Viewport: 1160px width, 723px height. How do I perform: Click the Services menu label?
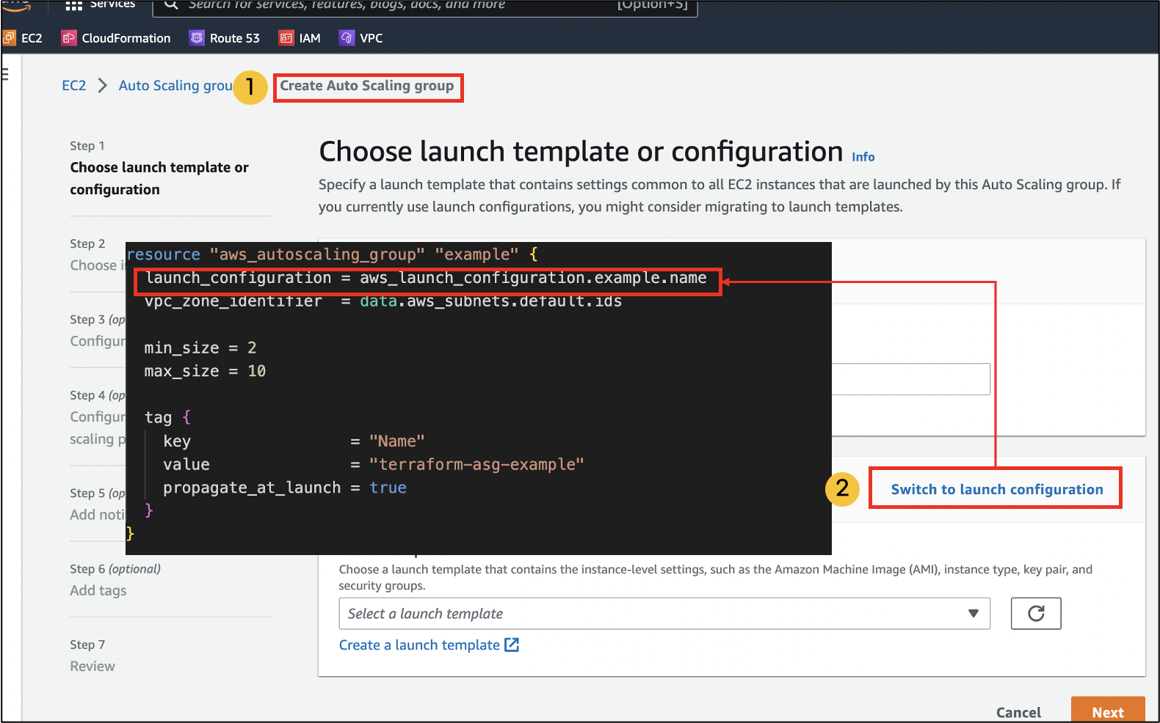coord(112,4)
